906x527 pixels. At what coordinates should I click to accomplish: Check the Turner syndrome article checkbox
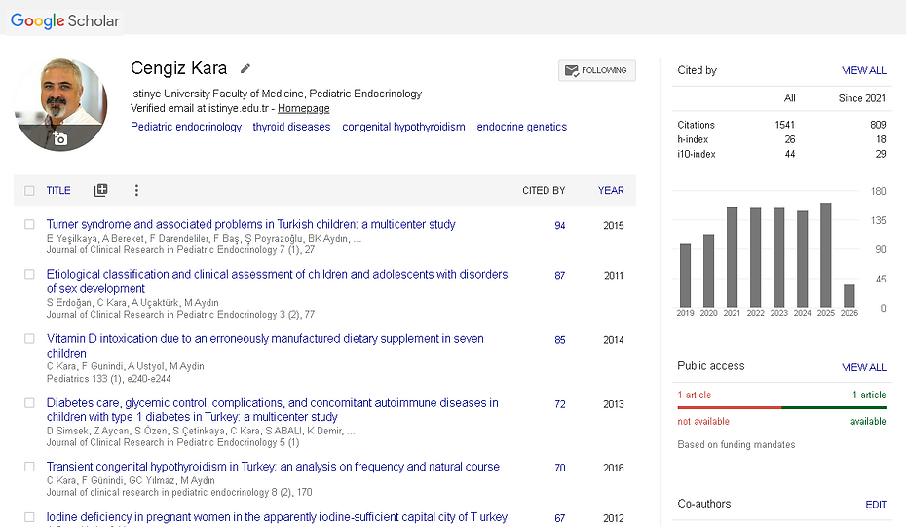click(x=29, y=224)
